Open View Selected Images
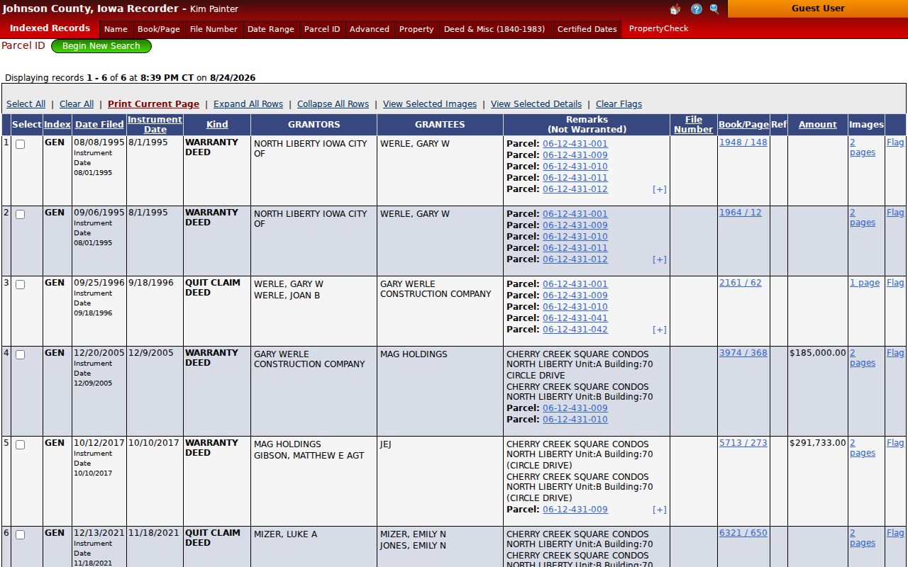The image size is (908, 567). (x=430, y=104)
